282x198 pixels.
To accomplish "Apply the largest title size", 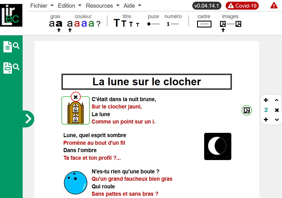I will pyautogui.click(x=117, y=23).
